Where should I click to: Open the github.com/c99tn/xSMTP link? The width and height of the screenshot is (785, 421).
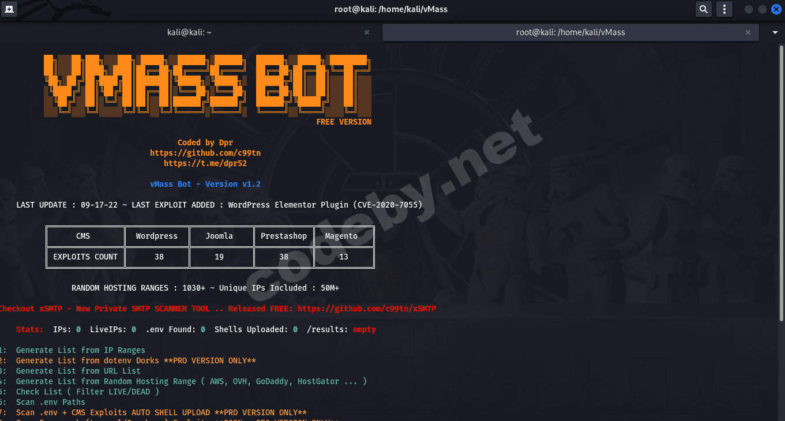coord(367,309)
